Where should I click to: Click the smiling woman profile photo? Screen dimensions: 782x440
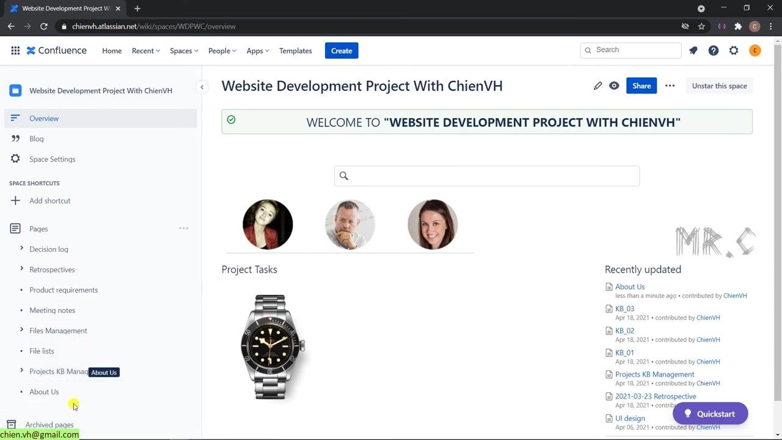click(x=433, y=224)
